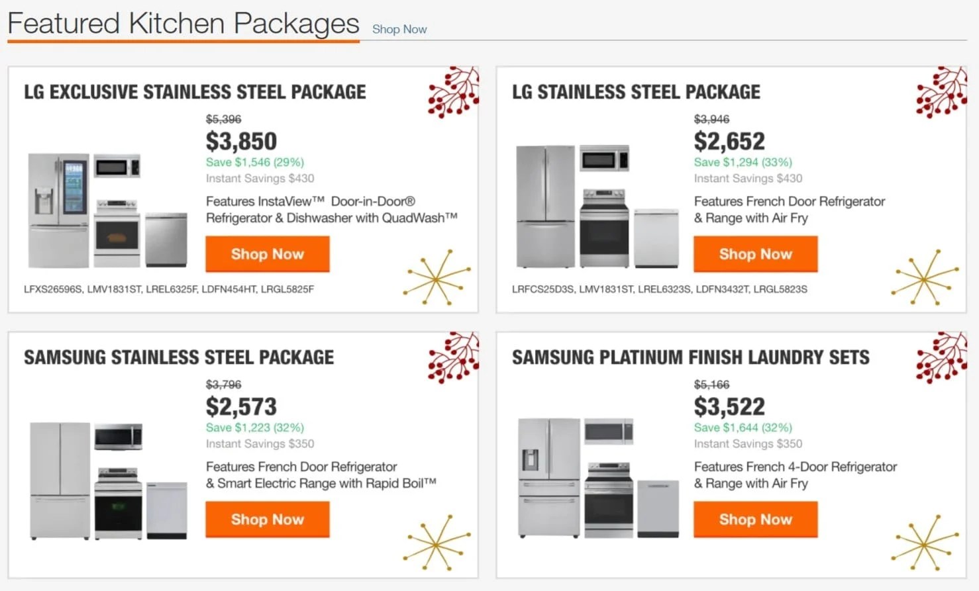Click Shop Now for Samsung Platinum Finish Laundry Sets
Image resolution: width=979 pixels, height=591 pixels.
(x=755, y=520)
